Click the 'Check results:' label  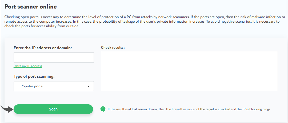113,48
